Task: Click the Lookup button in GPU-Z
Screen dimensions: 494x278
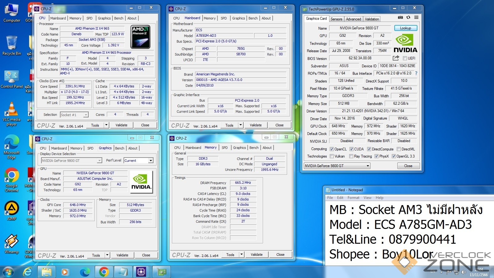Action: pos(405,28)
